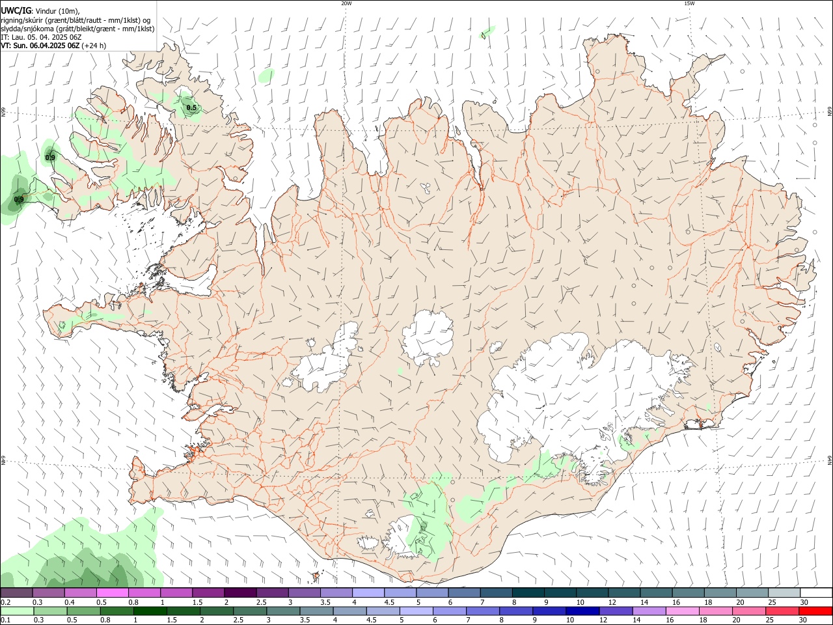
Task: Click the IT: Lau. 05. 04. 2025 06Z line
Action: (41, 37)
